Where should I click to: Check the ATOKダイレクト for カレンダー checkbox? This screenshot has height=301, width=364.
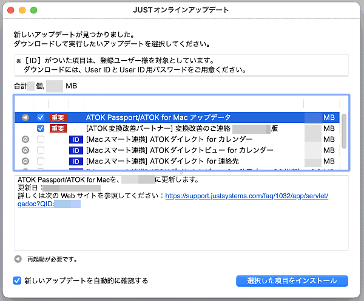click(x=41, y=139)
